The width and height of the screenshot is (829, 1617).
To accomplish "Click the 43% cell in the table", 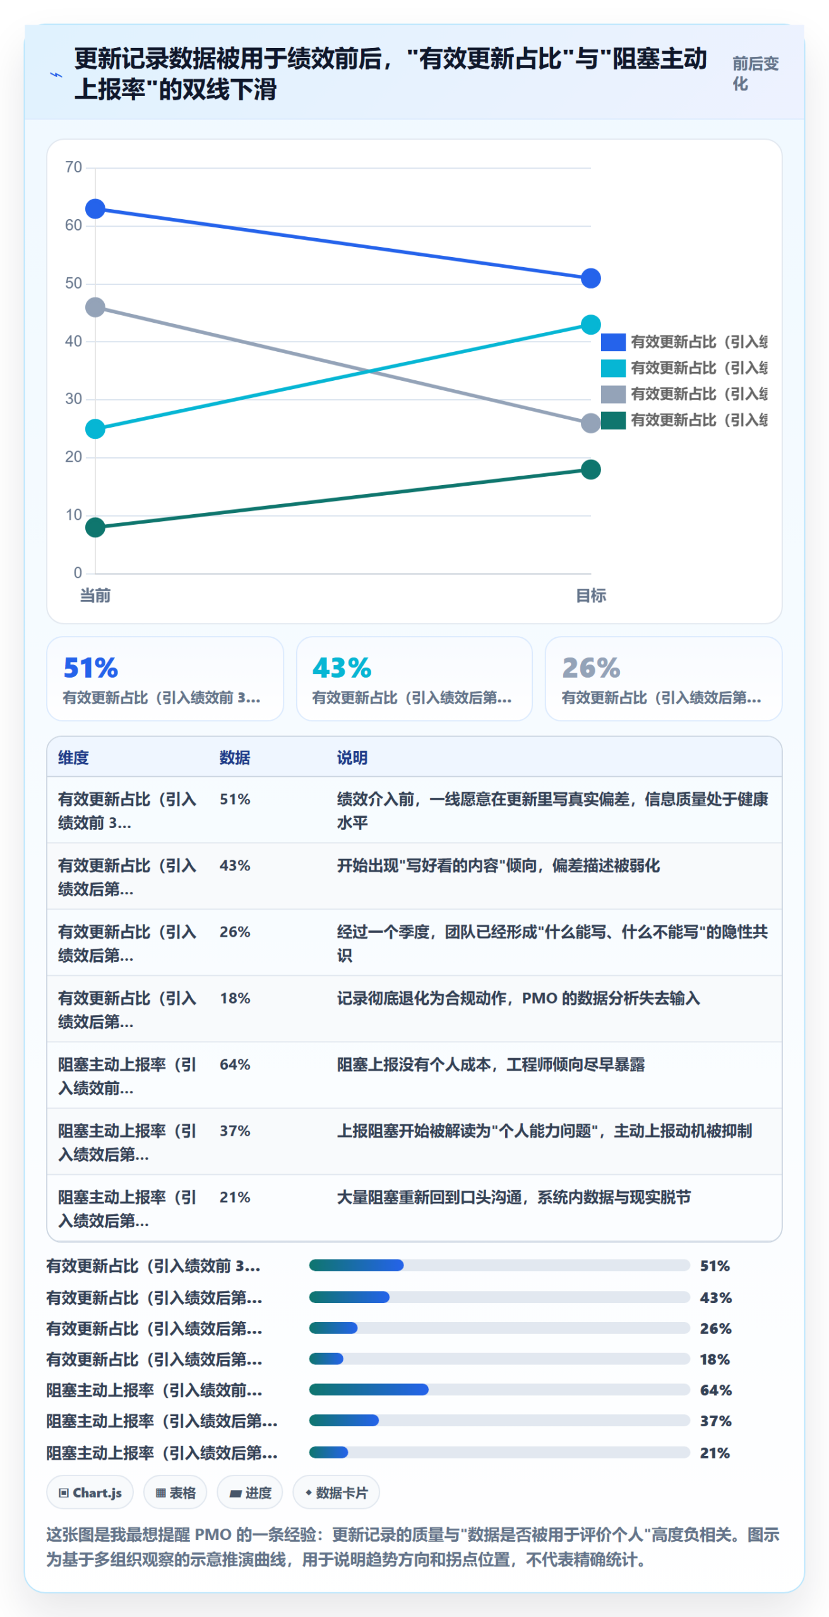I will pyautogui.click(x=234, y=865).
